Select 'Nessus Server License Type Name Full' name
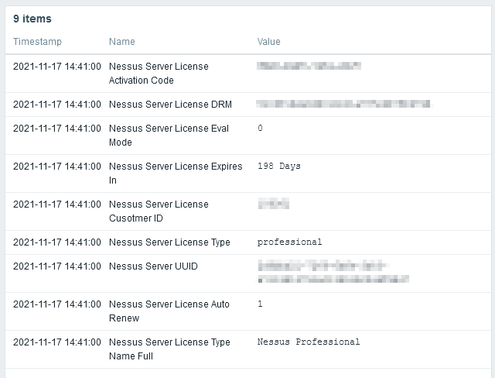Screen dimensions: 495x378 169,349
